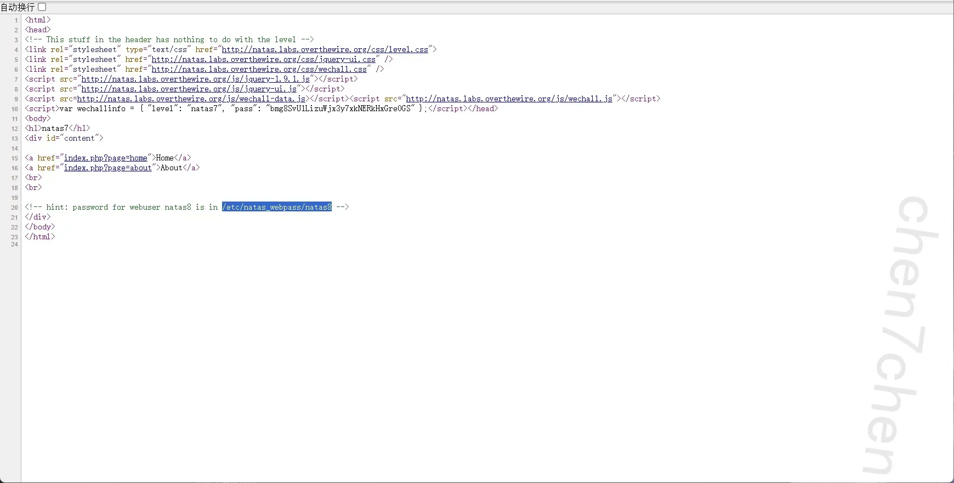This screenshot has width=954, height=483.
Task: Click the 自动换行 label text
Action: click(x=18, y=7)
